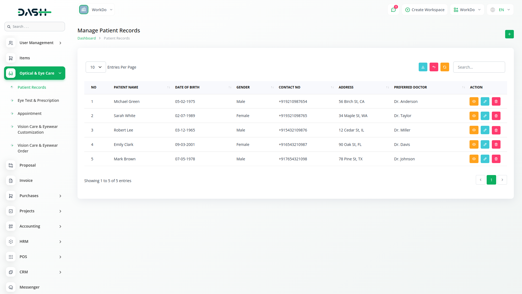Go to Appointment in the sidebar
The height and width of the screenshot is (294, 522).
30,114
